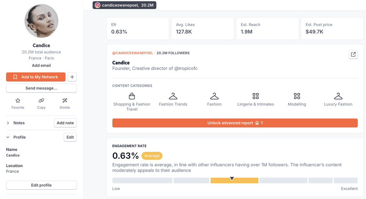Screen dimensions: 366x199
Task: Click Add to My Network button
Action: (x=36, y=77)
